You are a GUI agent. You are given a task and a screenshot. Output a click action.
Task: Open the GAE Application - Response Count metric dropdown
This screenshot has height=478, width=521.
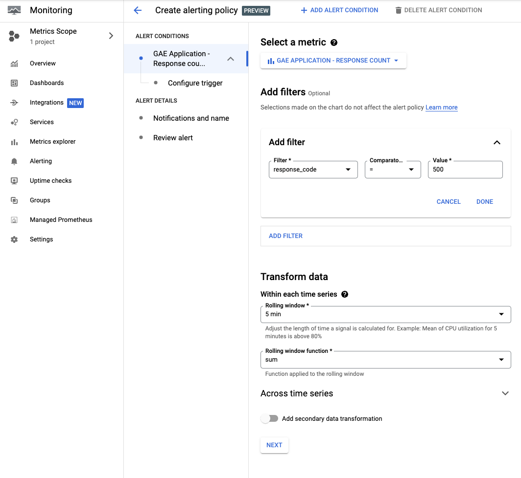(333, 61)
